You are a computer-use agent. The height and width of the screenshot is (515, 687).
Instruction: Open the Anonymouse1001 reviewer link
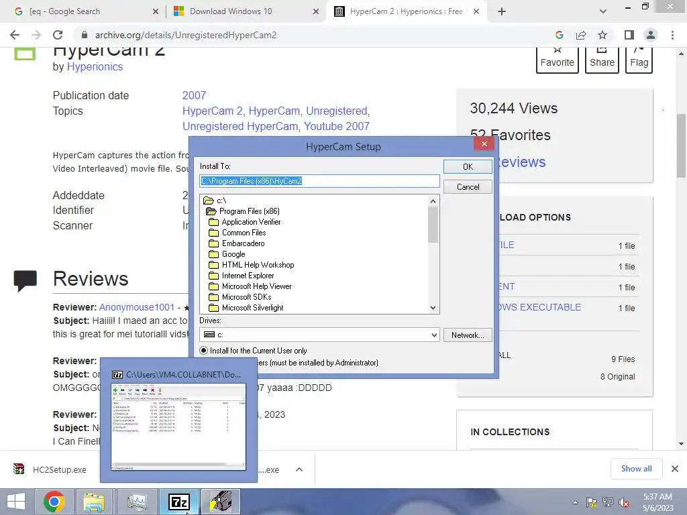pos(137,307)
